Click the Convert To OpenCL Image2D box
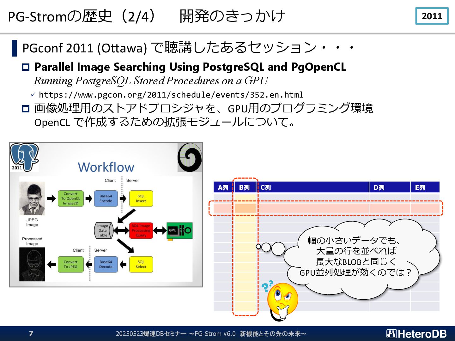The height and width of the screenshot is (341, 455). coord(70,199)
